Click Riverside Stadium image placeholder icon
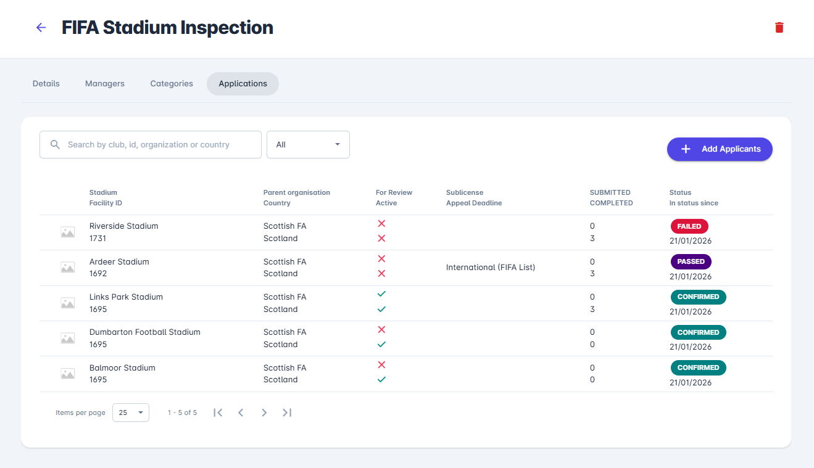 click(67, 232)
